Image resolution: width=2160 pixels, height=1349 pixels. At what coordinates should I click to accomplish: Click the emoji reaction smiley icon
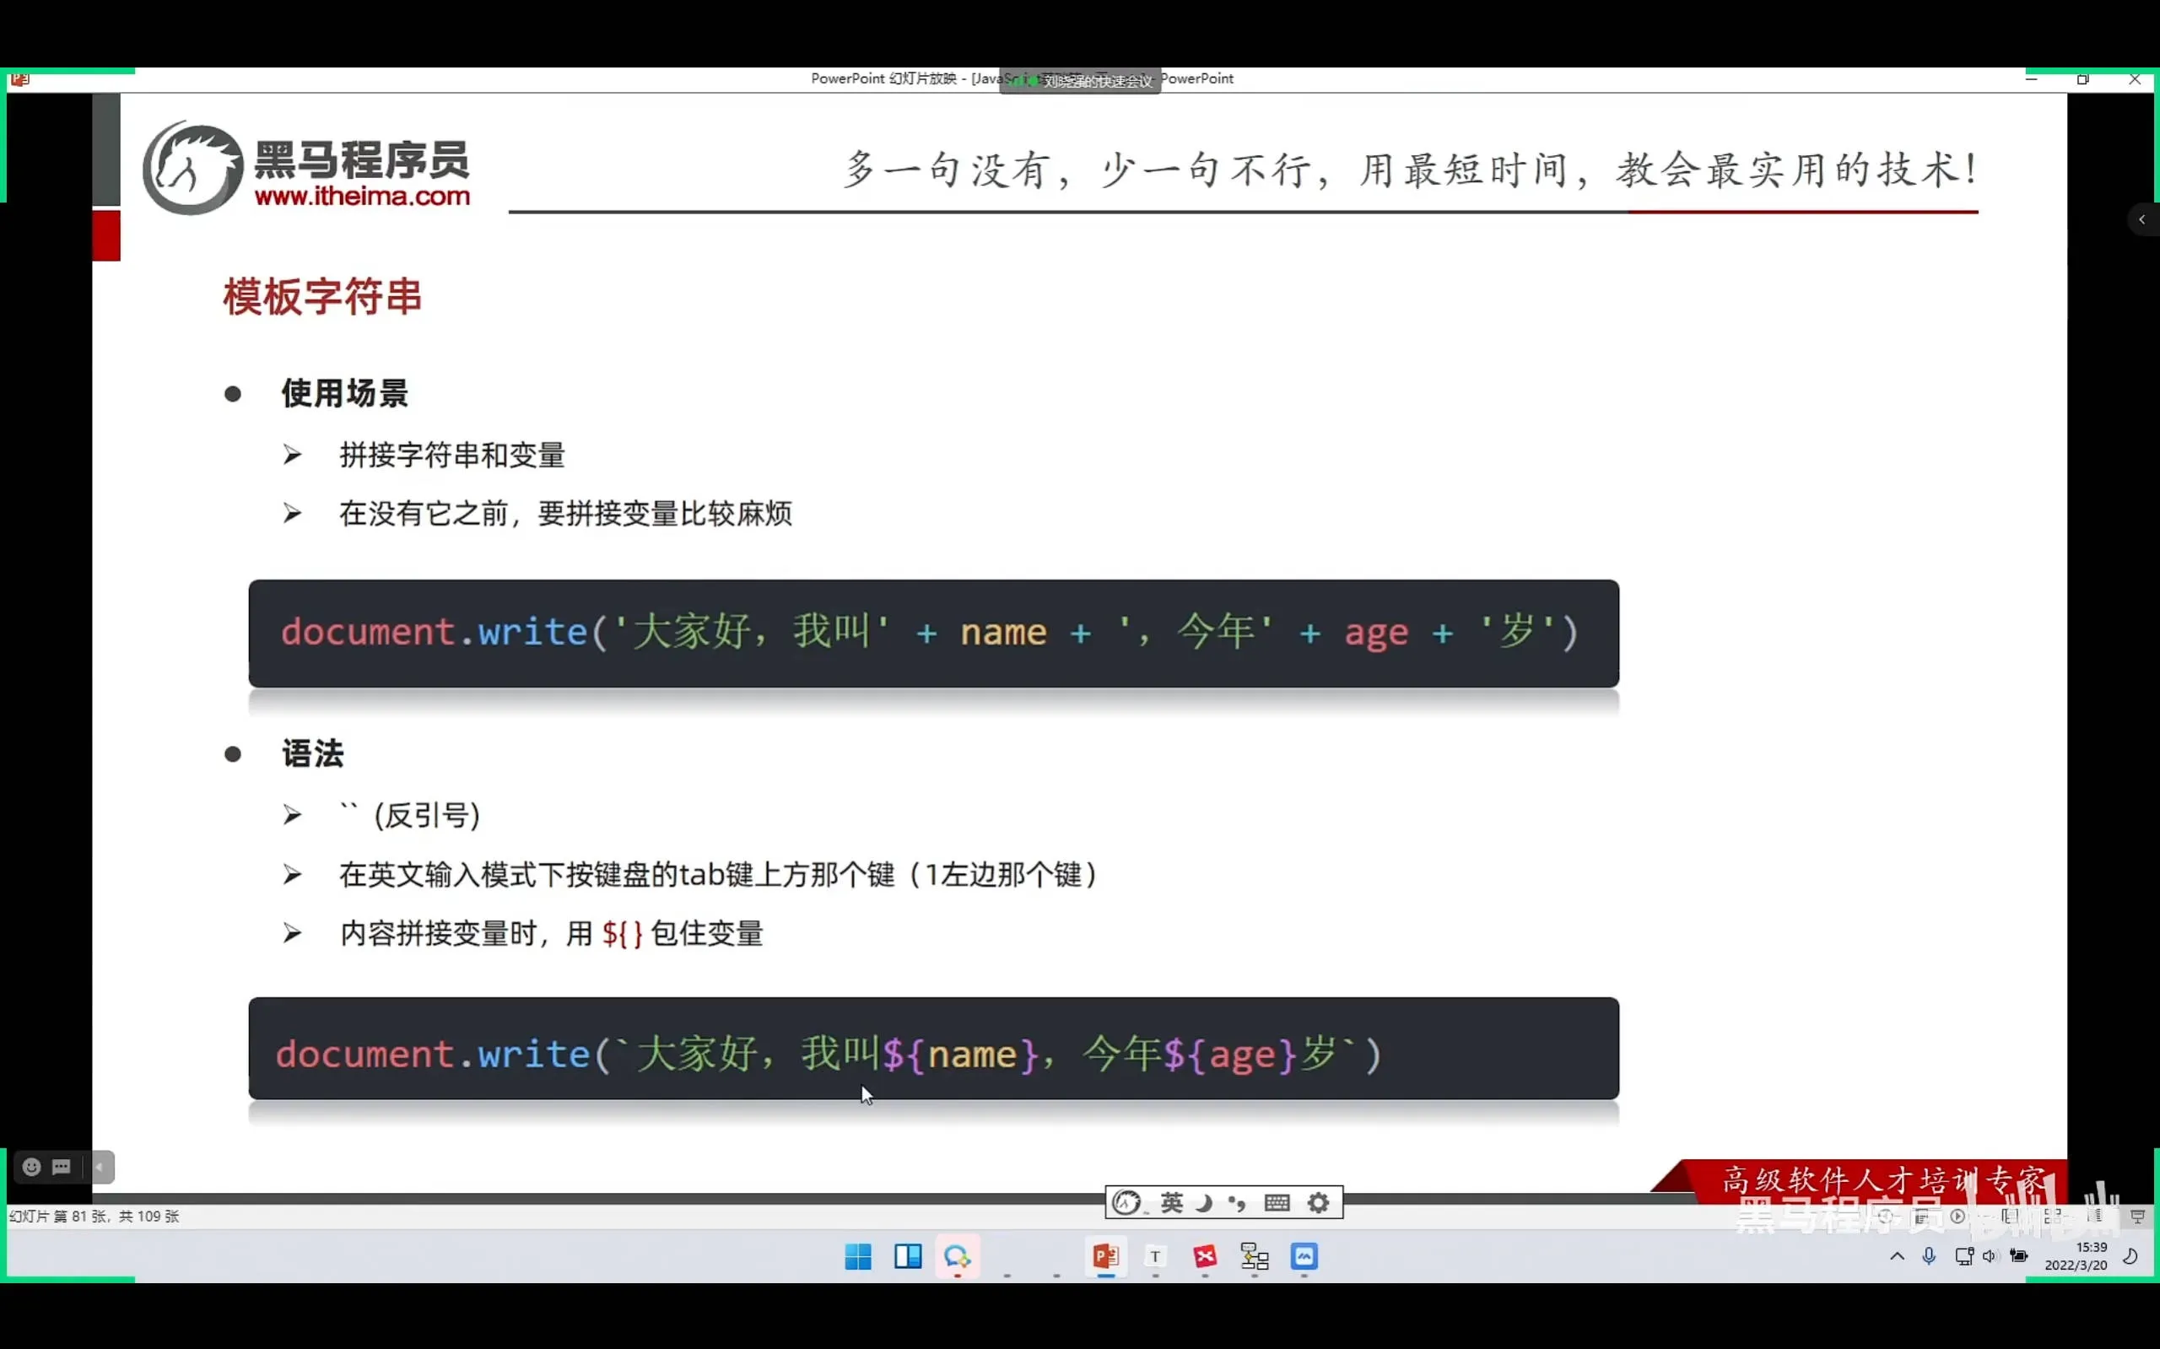tap(31, 1167)
